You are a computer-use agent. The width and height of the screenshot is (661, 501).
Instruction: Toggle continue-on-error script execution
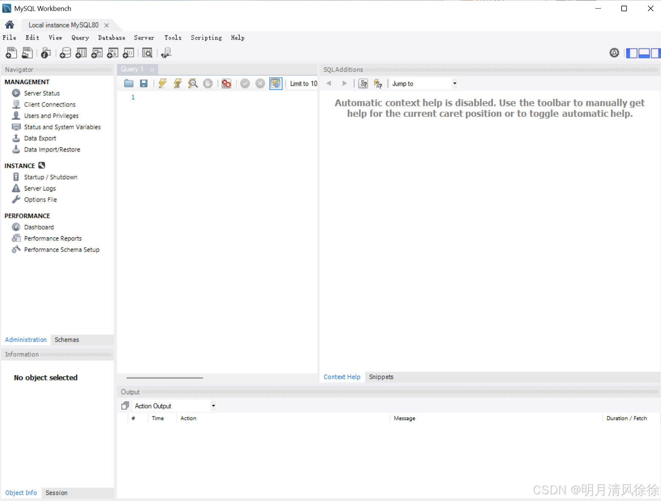coord(226,83)
